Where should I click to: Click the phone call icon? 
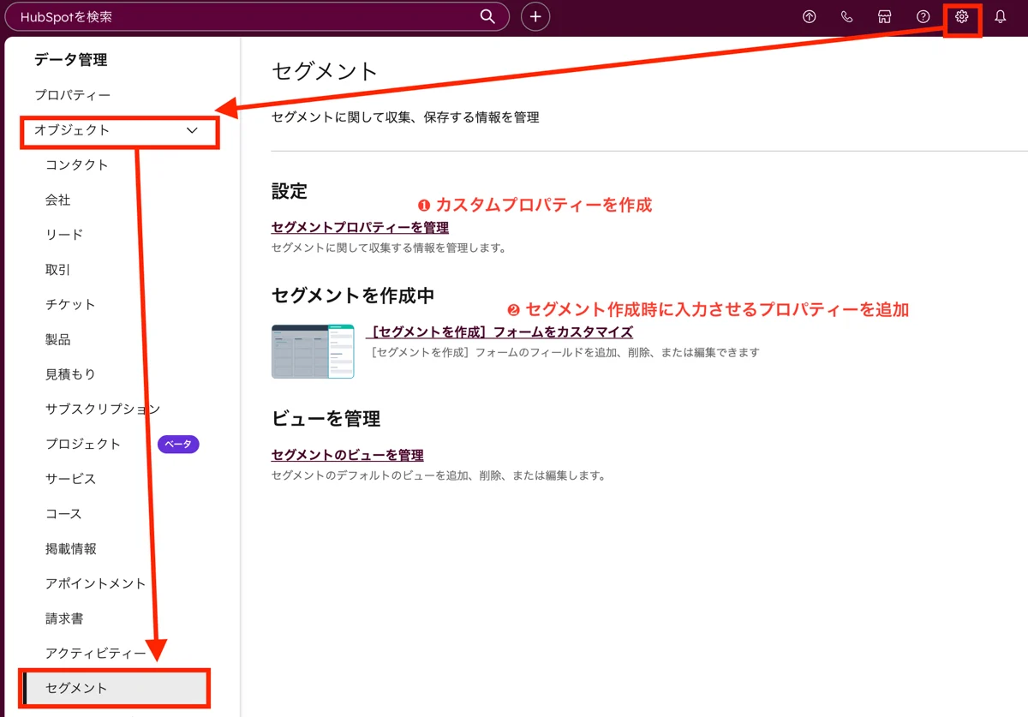click(846, 16)
